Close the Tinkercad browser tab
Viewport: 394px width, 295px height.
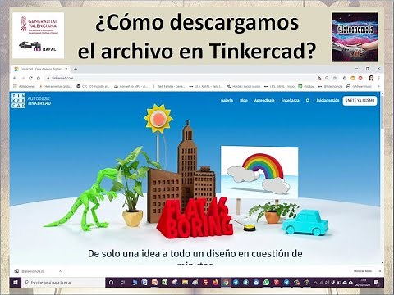(x=66, y=69)
